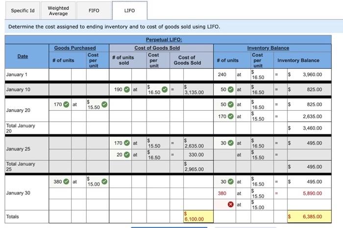Select the Total January 25 row label
The height and width of the screenshot is (228, 343).
[21, 167]
